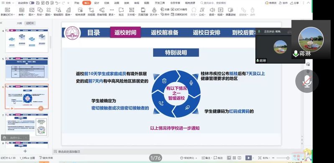Toggle the Auto-save (自动保存) switch

(32, 3)
